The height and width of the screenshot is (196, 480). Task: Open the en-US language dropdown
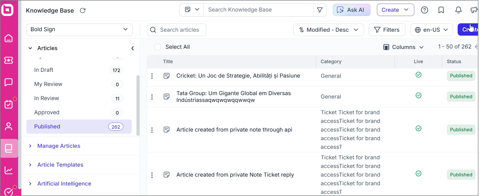click(431, 30)
